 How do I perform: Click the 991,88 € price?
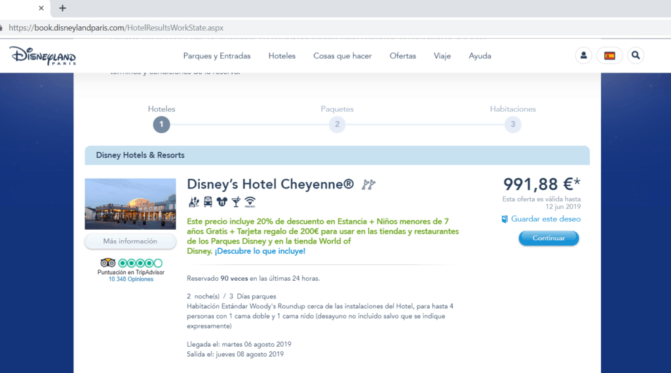tap(542, 184)
